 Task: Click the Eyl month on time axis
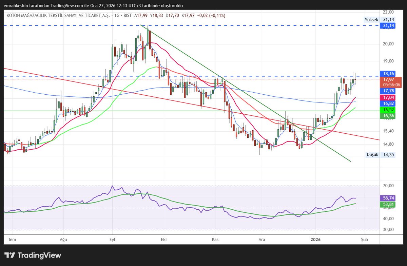coord(113,240)
